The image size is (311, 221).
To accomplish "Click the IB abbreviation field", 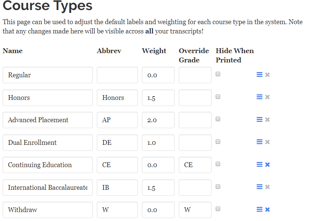I will (x=117, y=188).
